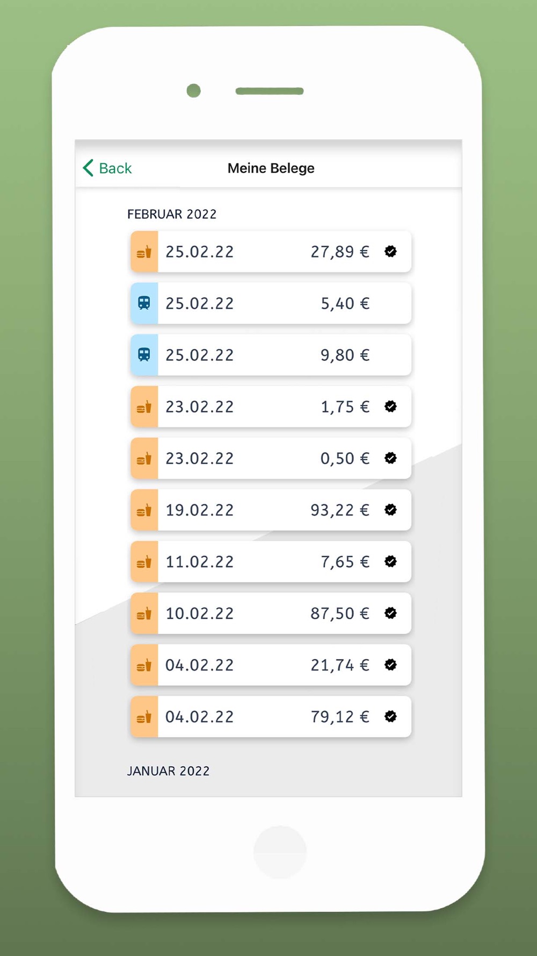Tap the food icon beside 11.02.22
Viewport: 537px width, 956px height.
pos(144,562)
